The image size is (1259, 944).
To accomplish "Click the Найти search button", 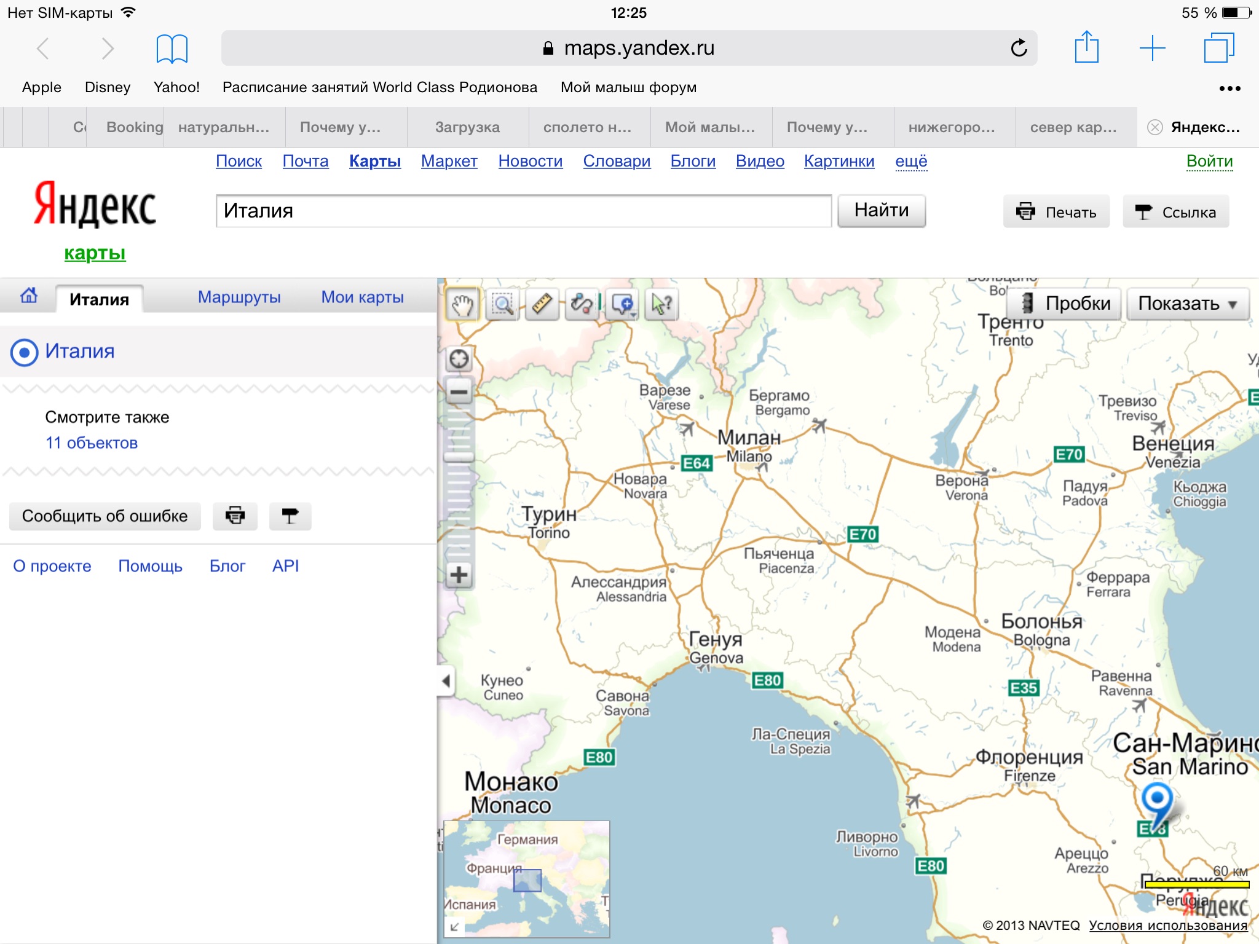I will [x=882, y=211].
